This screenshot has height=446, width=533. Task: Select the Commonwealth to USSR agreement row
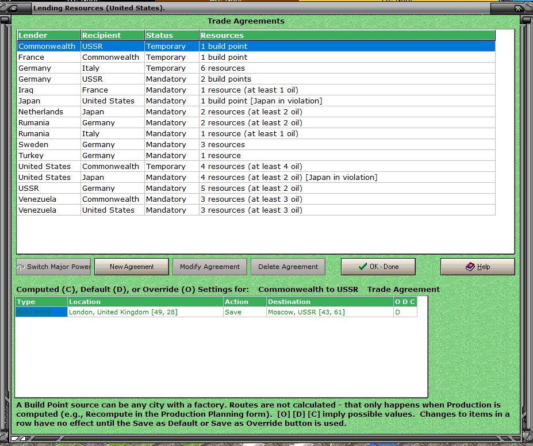tap(256, 46)
